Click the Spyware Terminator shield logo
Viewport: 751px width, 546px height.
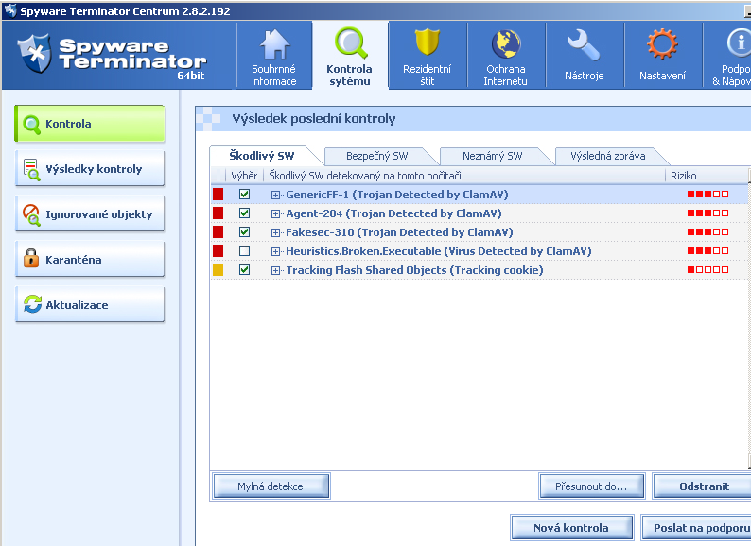(x=34, y=53)
